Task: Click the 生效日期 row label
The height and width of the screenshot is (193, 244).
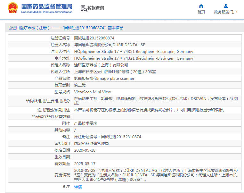Action: coord(62,157)
